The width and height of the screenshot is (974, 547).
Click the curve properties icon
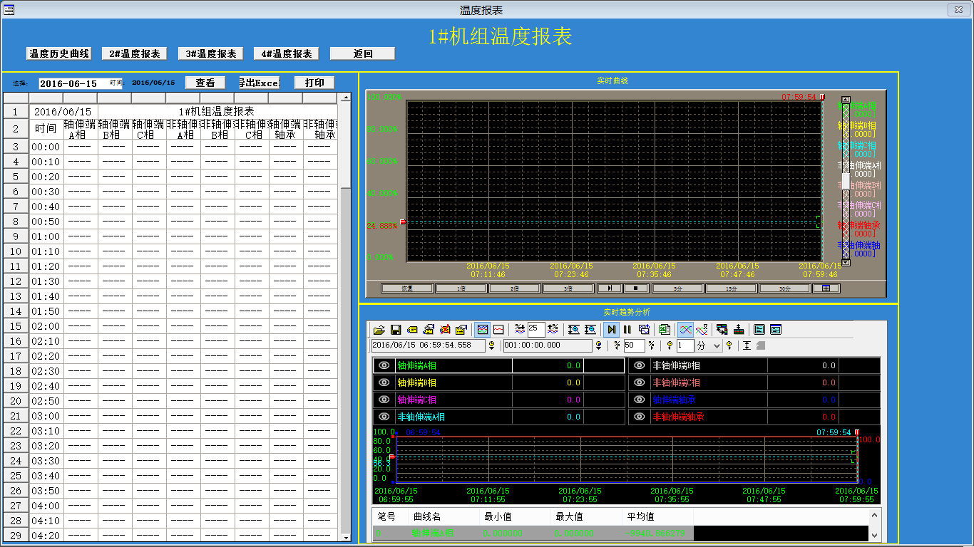click(x=461, y=330)
